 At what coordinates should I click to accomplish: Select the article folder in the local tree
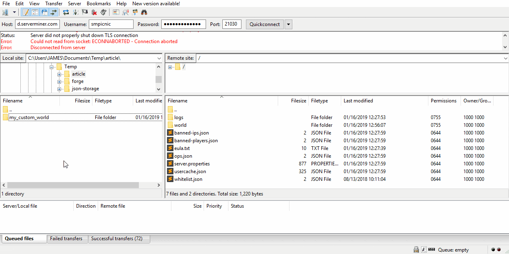pyautogui.click(x=79, y=74)
